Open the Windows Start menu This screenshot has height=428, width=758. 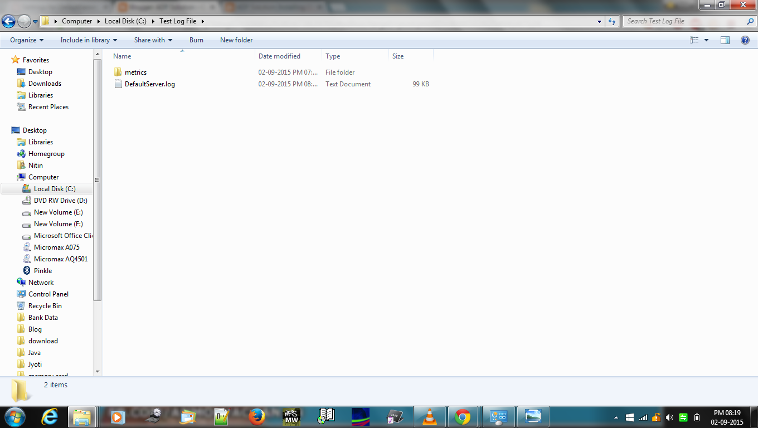pos(14,416)
